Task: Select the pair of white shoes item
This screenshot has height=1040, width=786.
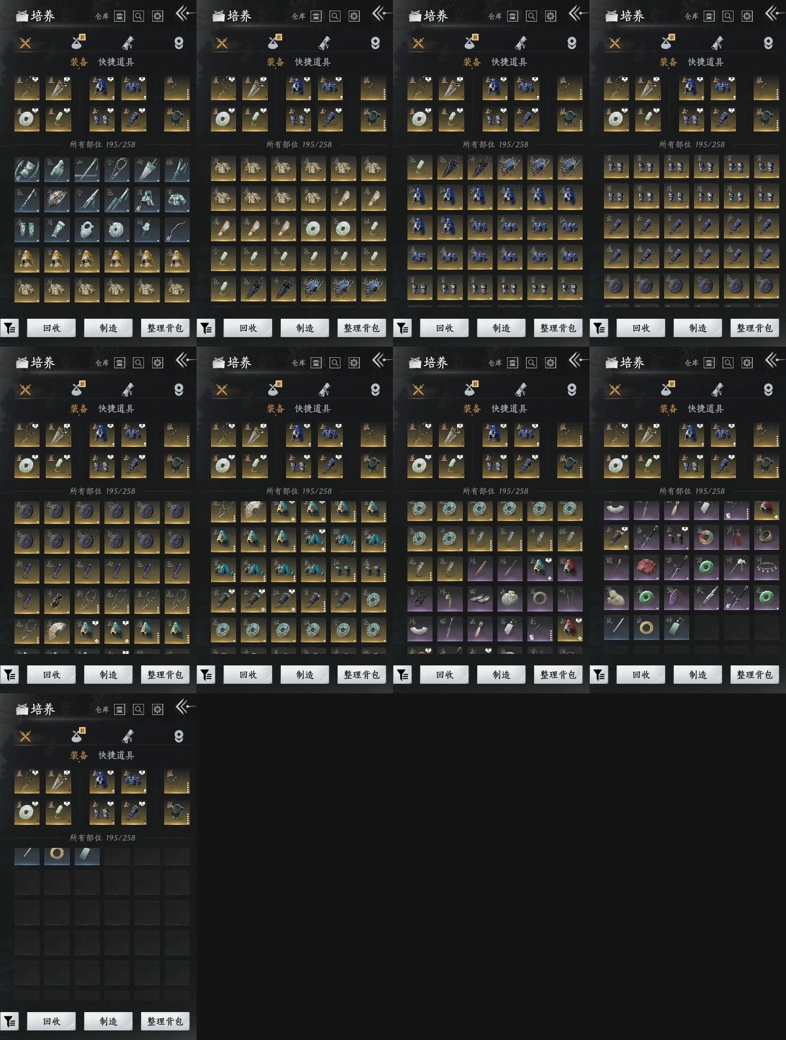Action: pyautogui.click(x=480, y=598)
